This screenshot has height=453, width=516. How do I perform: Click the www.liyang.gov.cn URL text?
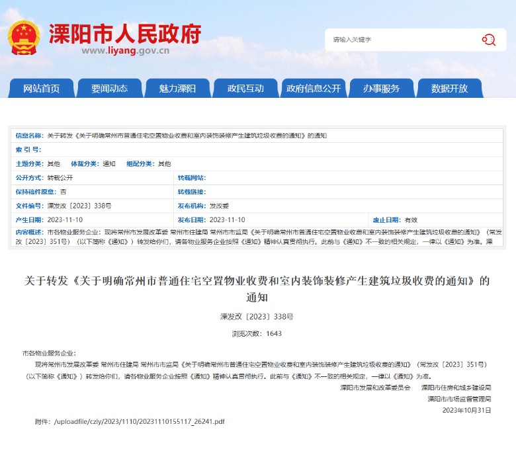[126, 51]
